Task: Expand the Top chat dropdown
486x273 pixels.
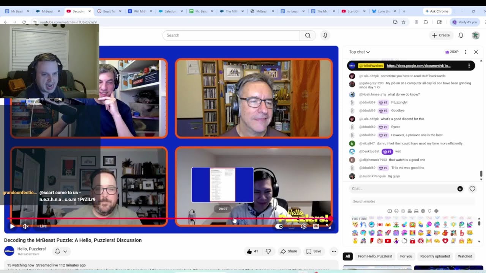Action: pos(359,52)
